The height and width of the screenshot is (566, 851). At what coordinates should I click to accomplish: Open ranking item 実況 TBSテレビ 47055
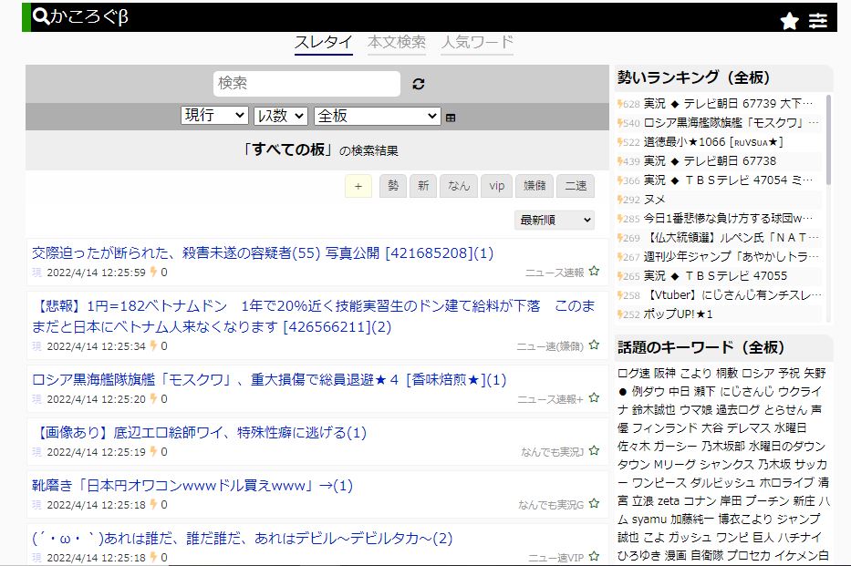point(715,276)
